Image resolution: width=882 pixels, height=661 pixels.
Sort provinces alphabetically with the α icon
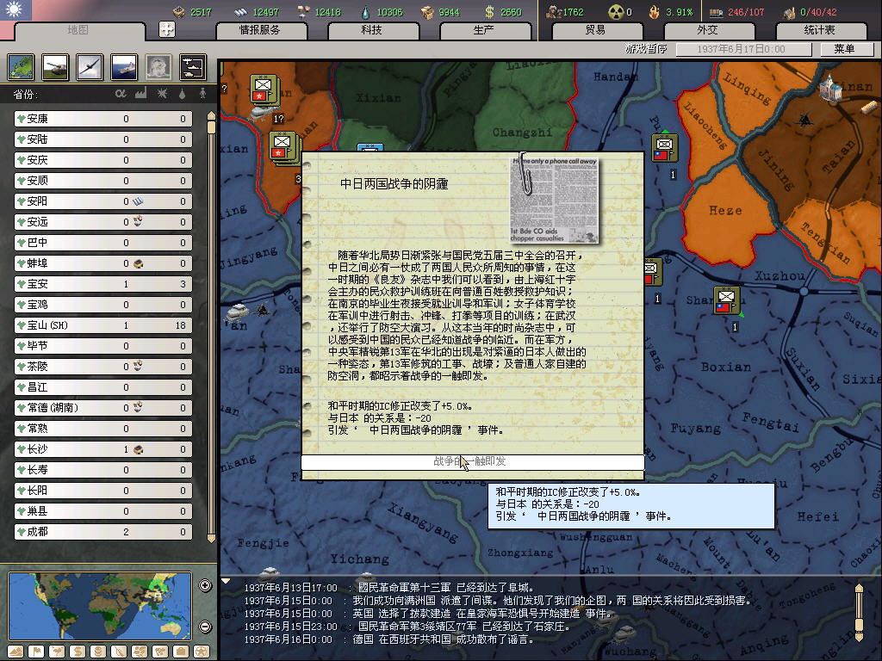[x=121, y=94]
